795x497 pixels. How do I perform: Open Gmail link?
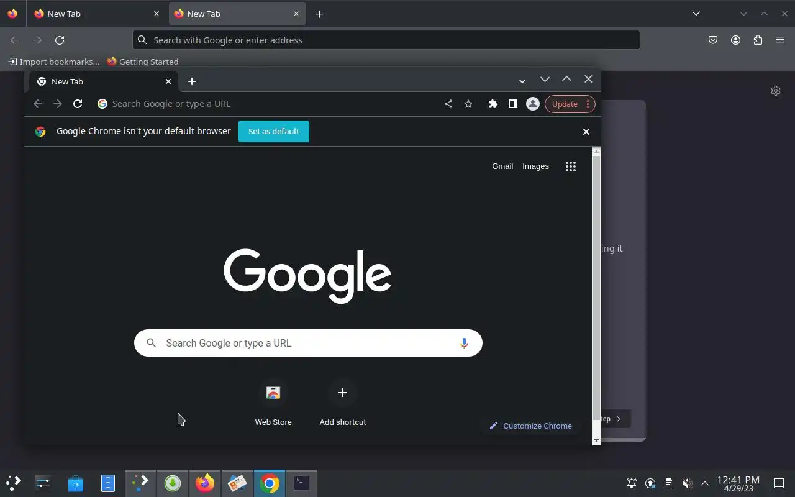point(502,166)
